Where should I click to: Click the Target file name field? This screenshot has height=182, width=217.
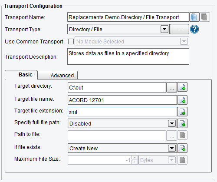pyautogui.click(x=122, y=100)
